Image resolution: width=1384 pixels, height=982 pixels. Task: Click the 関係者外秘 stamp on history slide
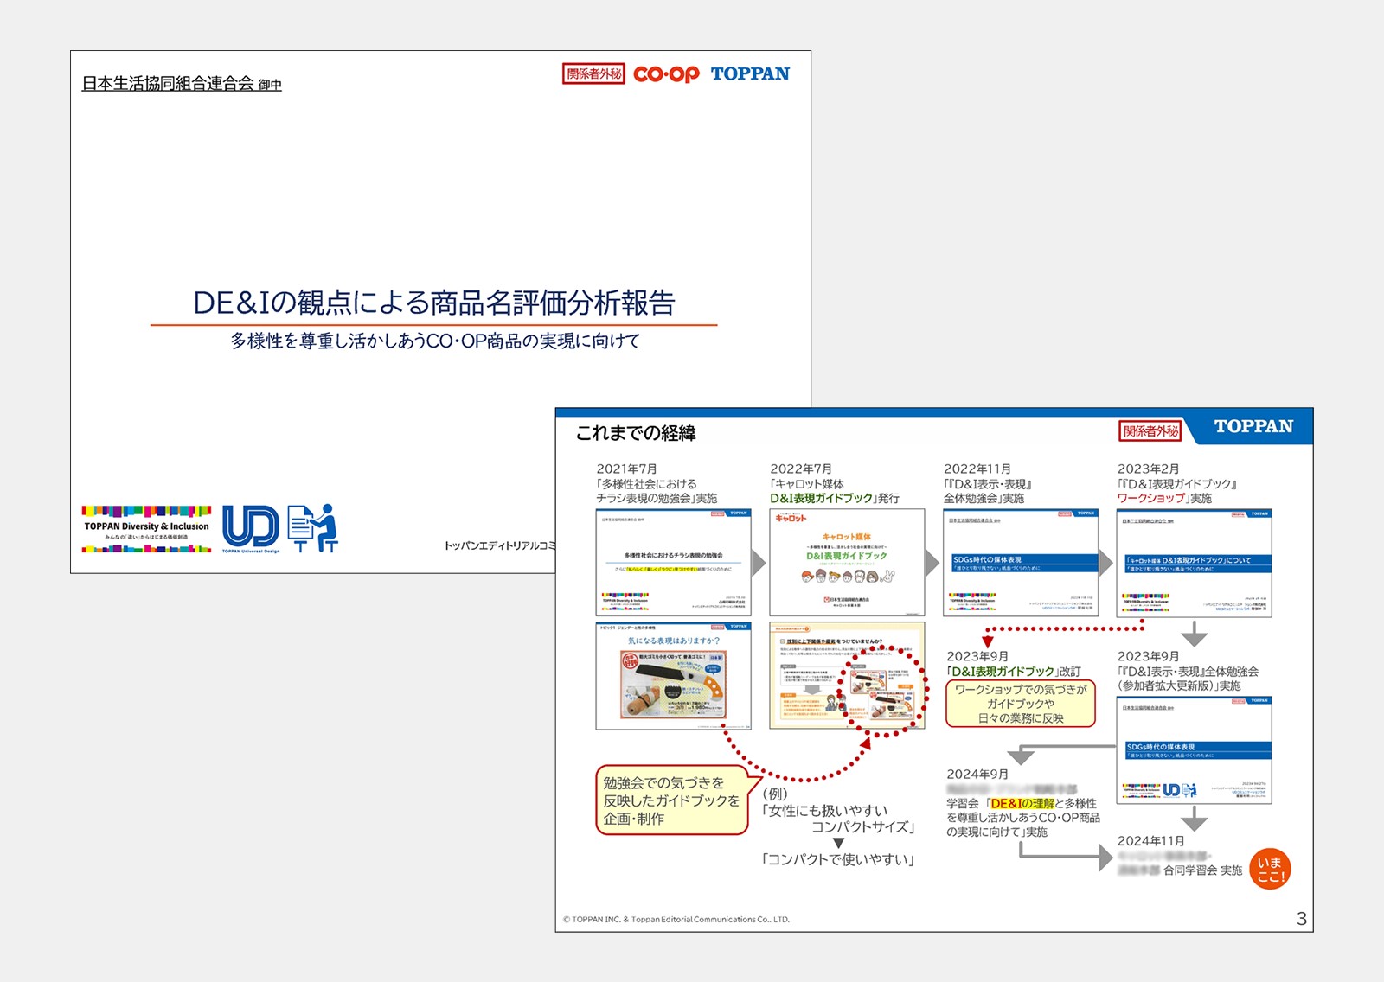[1150, 430]
